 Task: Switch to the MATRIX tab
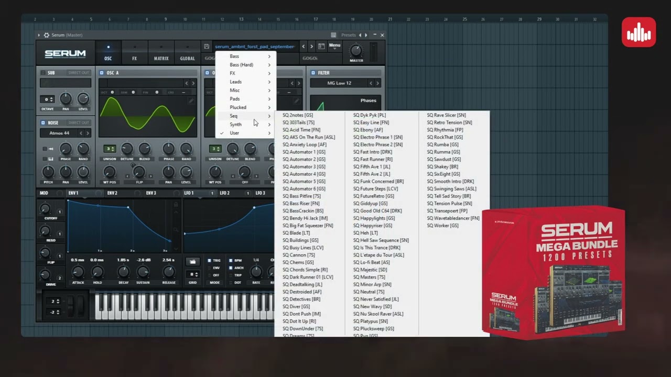pyautogui.click(x=161, y=53)
